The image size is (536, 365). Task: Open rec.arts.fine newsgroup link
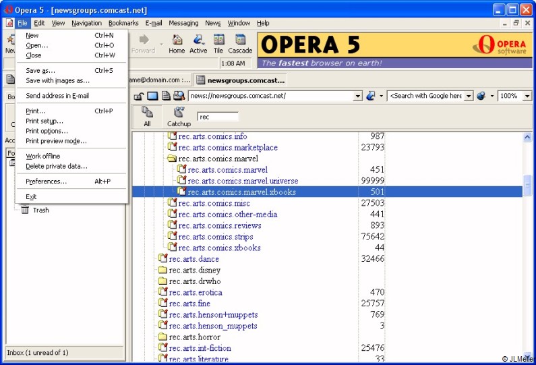click(189, 304)
